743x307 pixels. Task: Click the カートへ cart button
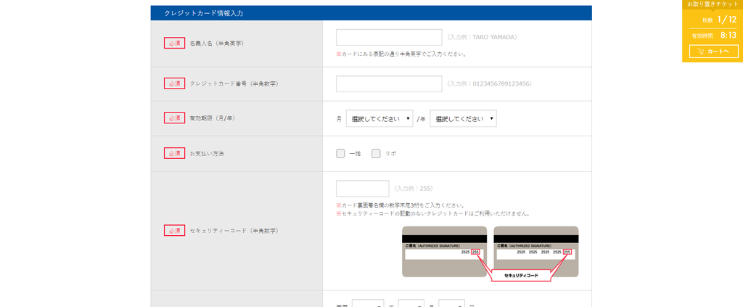tap(714, 51)
